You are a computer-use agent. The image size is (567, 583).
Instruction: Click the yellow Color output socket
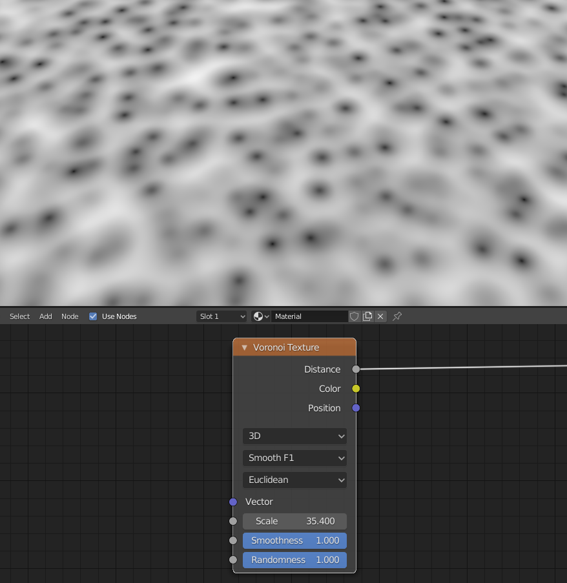(356, 389)
